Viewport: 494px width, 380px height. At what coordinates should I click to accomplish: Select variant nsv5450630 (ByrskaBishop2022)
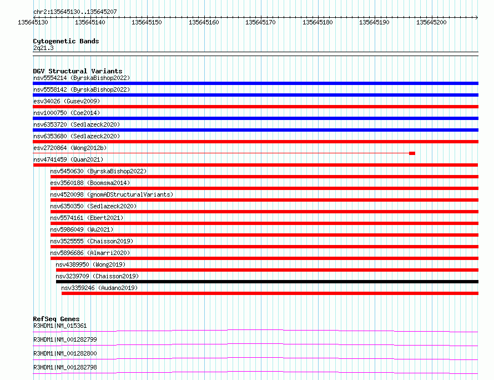coord(98,171)
